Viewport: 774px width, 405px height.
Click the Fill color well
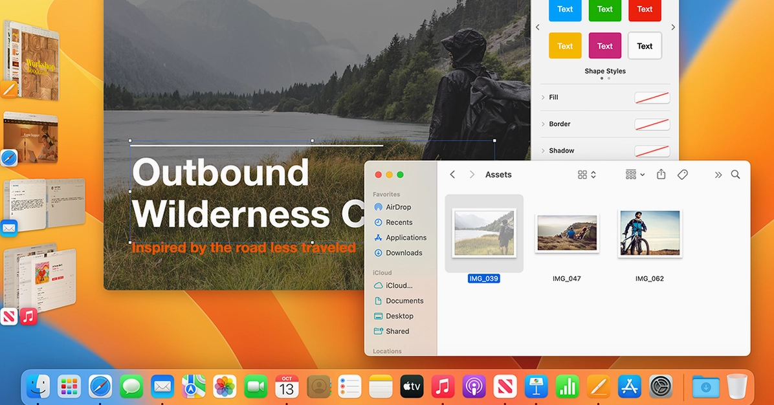click(652, 98)
